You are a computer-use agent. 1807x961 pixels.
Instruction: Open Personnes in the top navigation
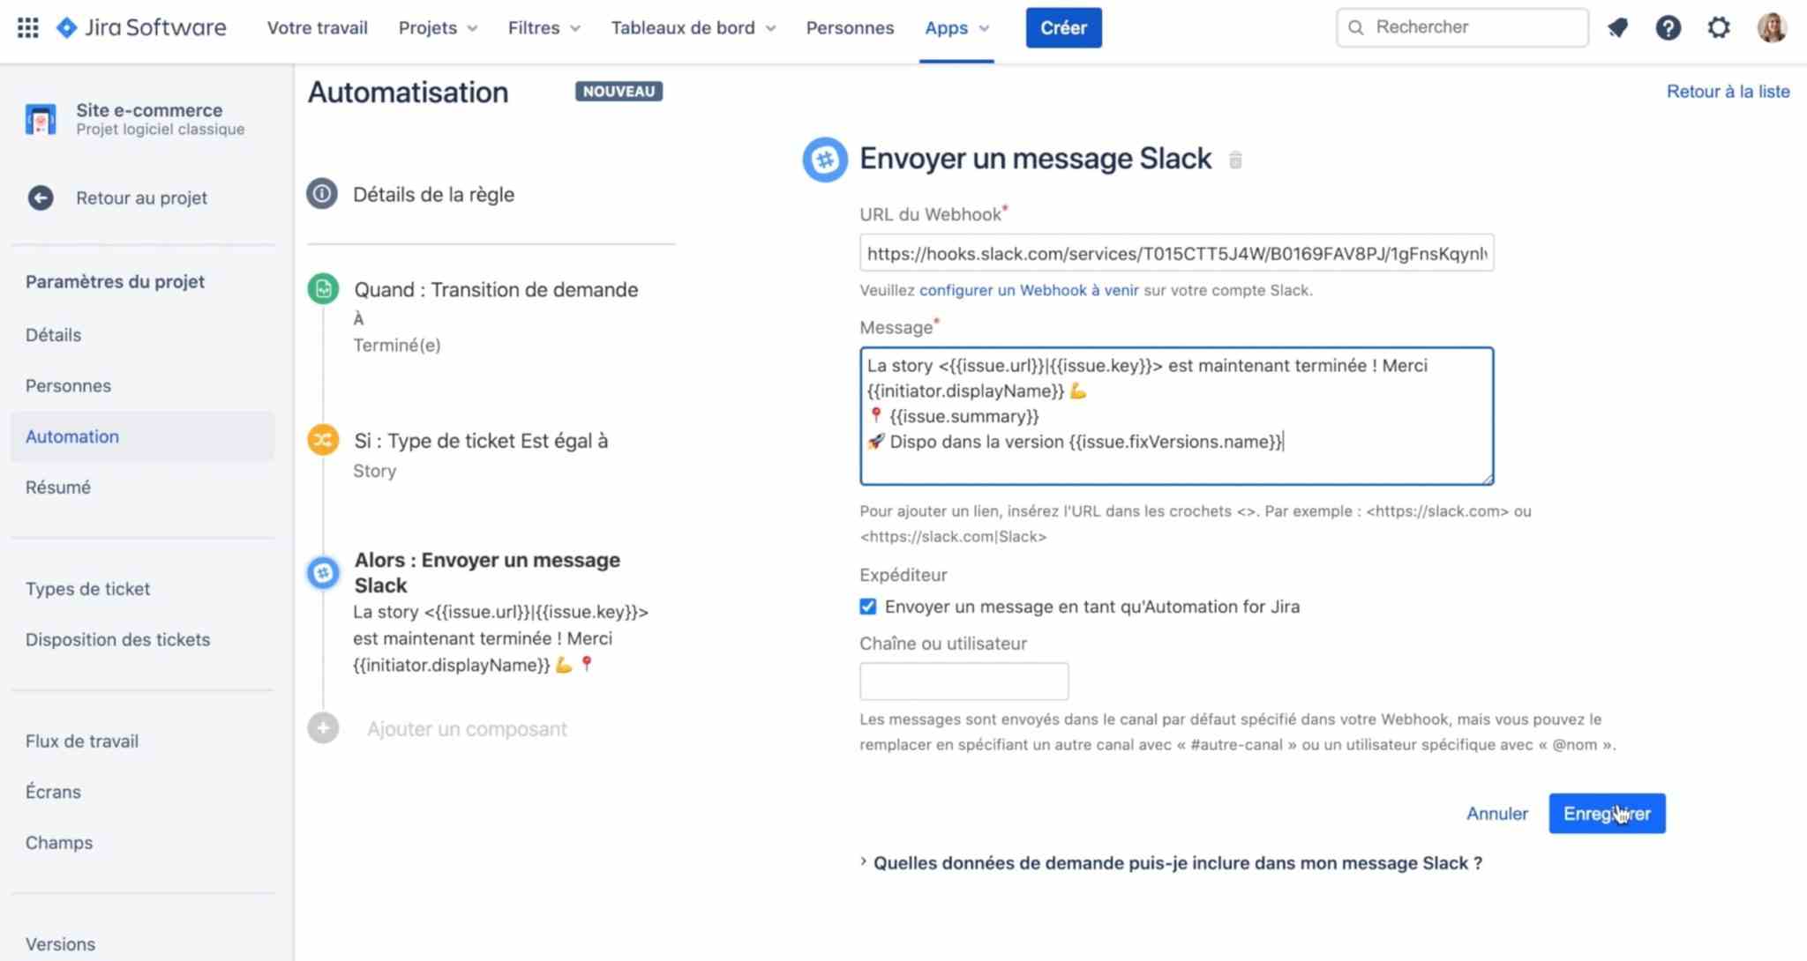[850, 27]
